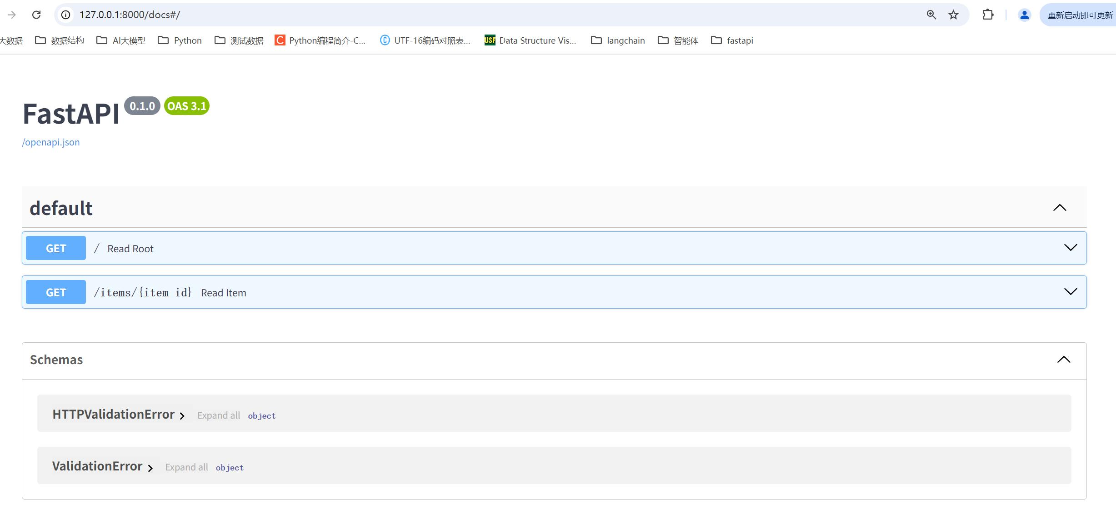Open the user profile icon

1024,15
